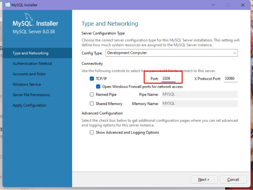253x190 pixels.
Task: Close the MySQL Installer window
Action: point(243,5)
